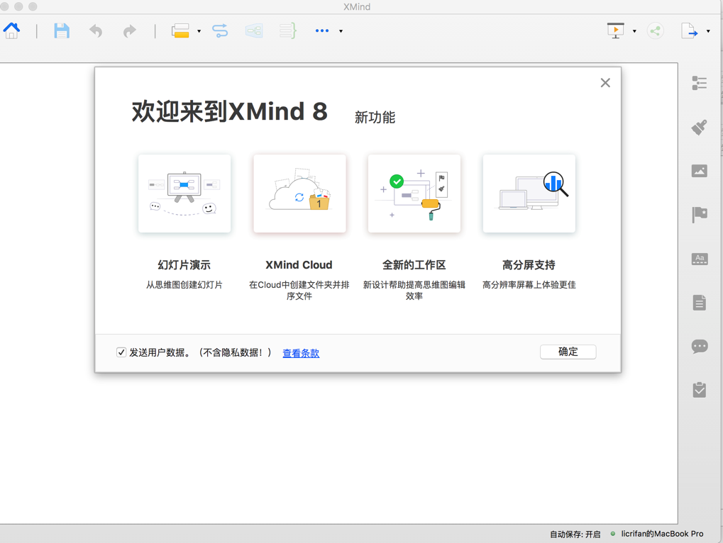The image size is (723, 543).
Task: Add a boundary using boundary icon
Action: (x=254, y=31)
